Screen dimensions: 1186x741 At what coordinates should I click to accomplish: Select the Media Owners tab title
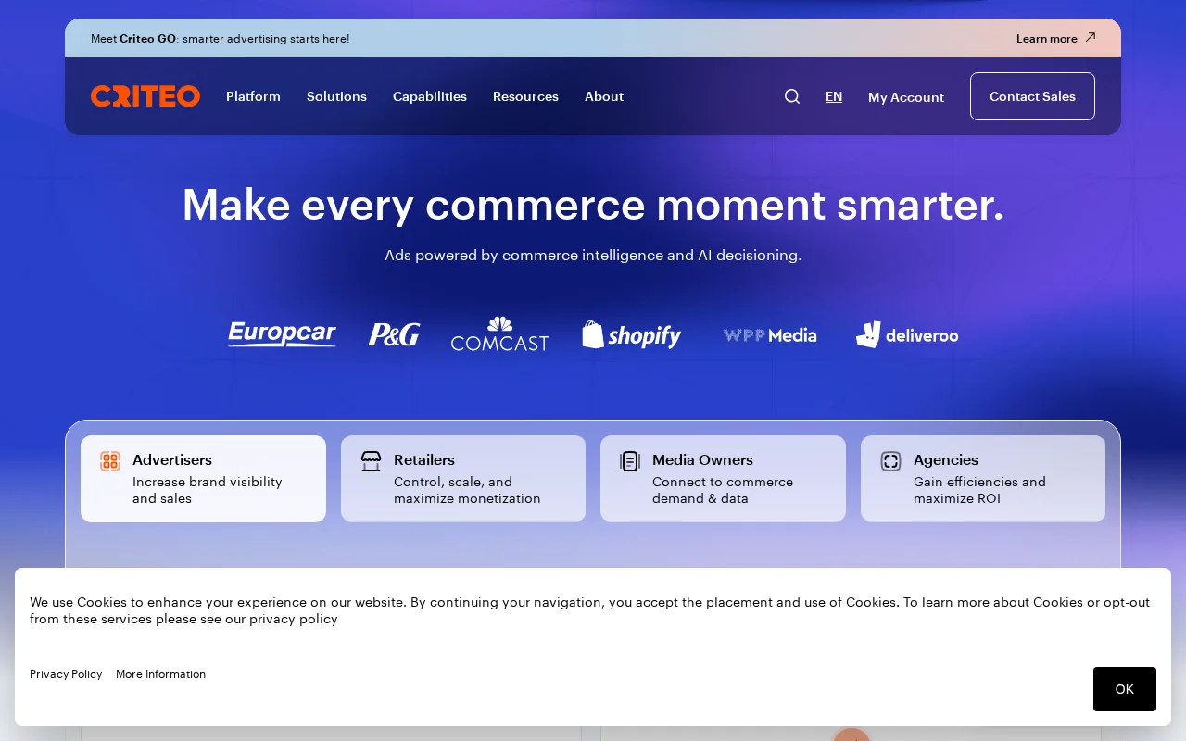(702, 459)
